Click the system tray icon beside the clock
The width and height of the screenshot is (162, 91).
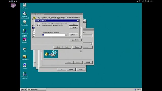click(135, 89)
